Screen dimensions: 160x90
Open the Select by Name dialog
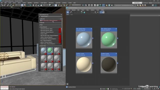pos(25,5)
